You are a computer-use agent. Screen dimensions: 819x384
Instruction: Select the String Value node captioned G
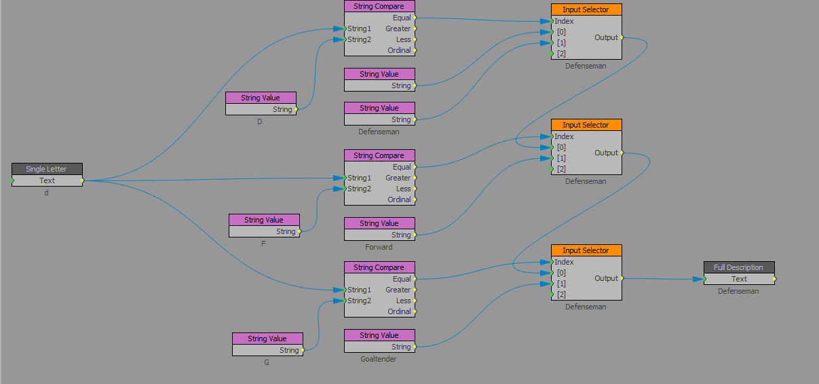tap(267, 339)
